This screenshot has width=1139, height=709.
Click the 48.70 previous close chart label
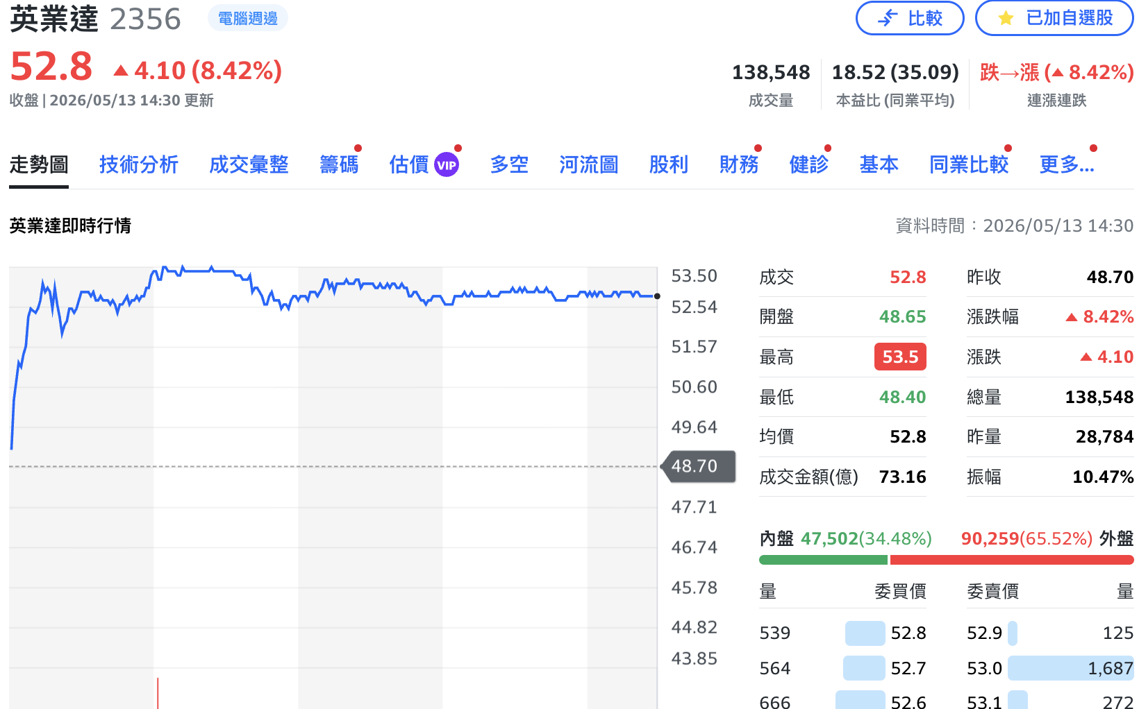(698, 466)
